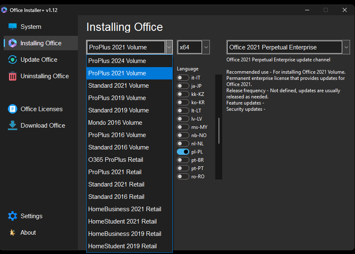Image resolution: width=355 pixels, height=254 pixels.
Task: Click the ProPlus 2021 Volume combo field
Action: tap(129, 47)
